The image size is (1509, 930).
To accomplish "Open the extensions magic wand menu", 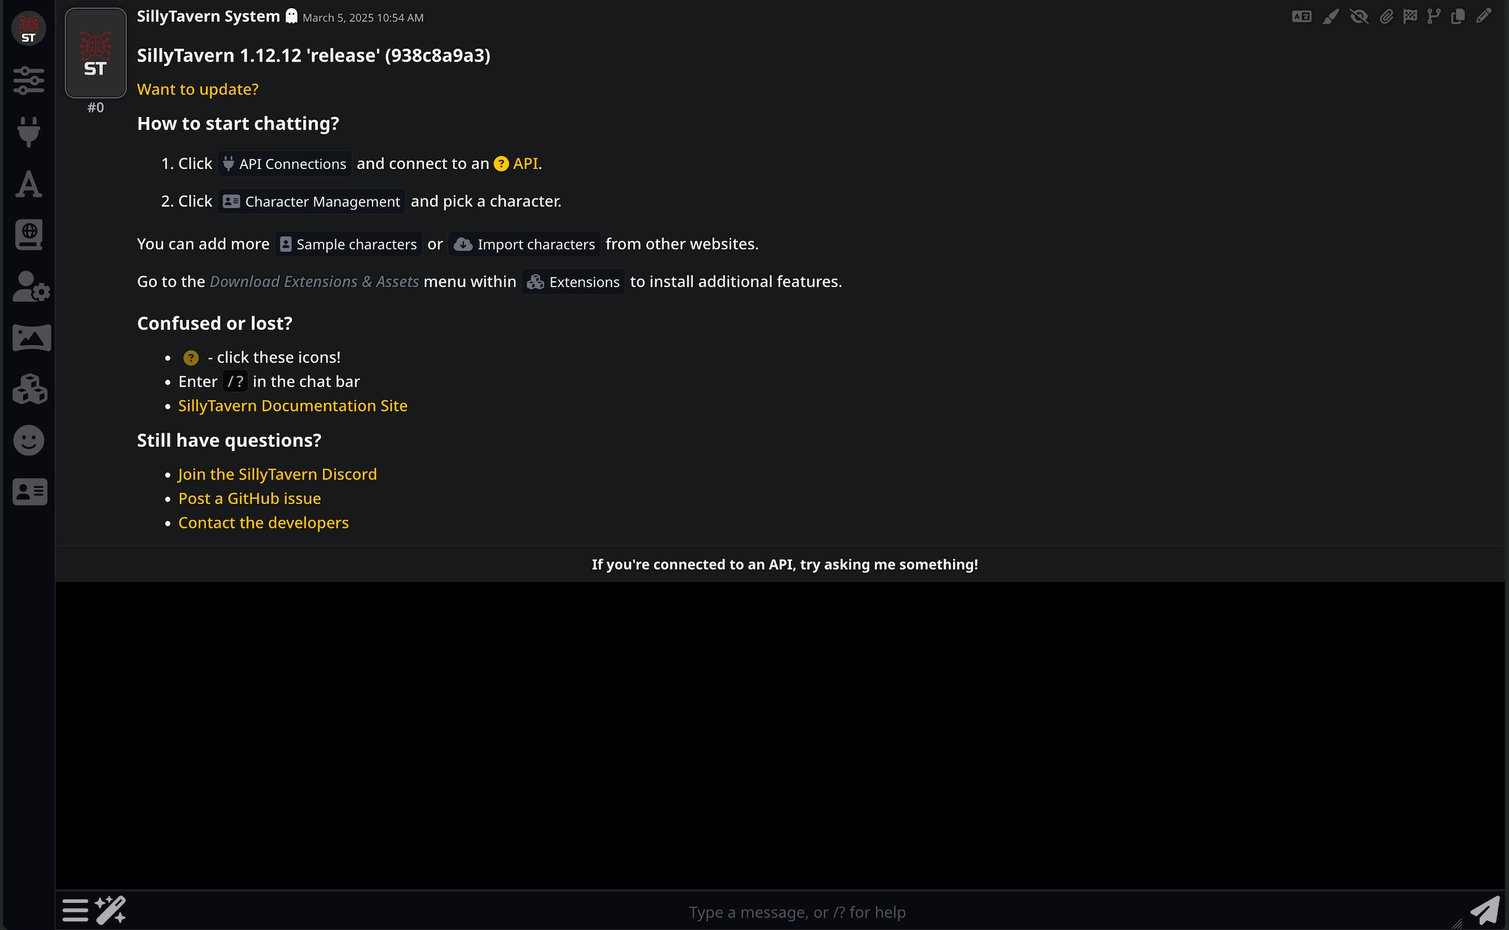I will click(x=111, y=911).
